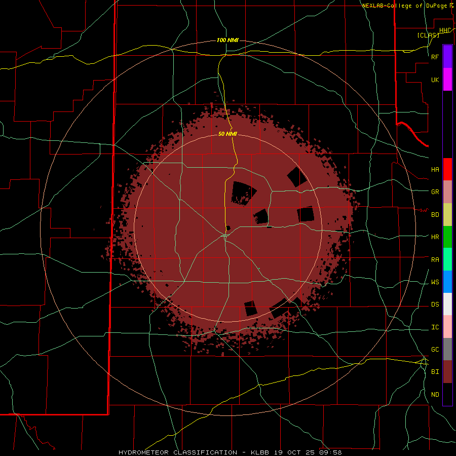456x456 pixels.
Task: Click the white DS dry snow swatch
Action: 447,305
